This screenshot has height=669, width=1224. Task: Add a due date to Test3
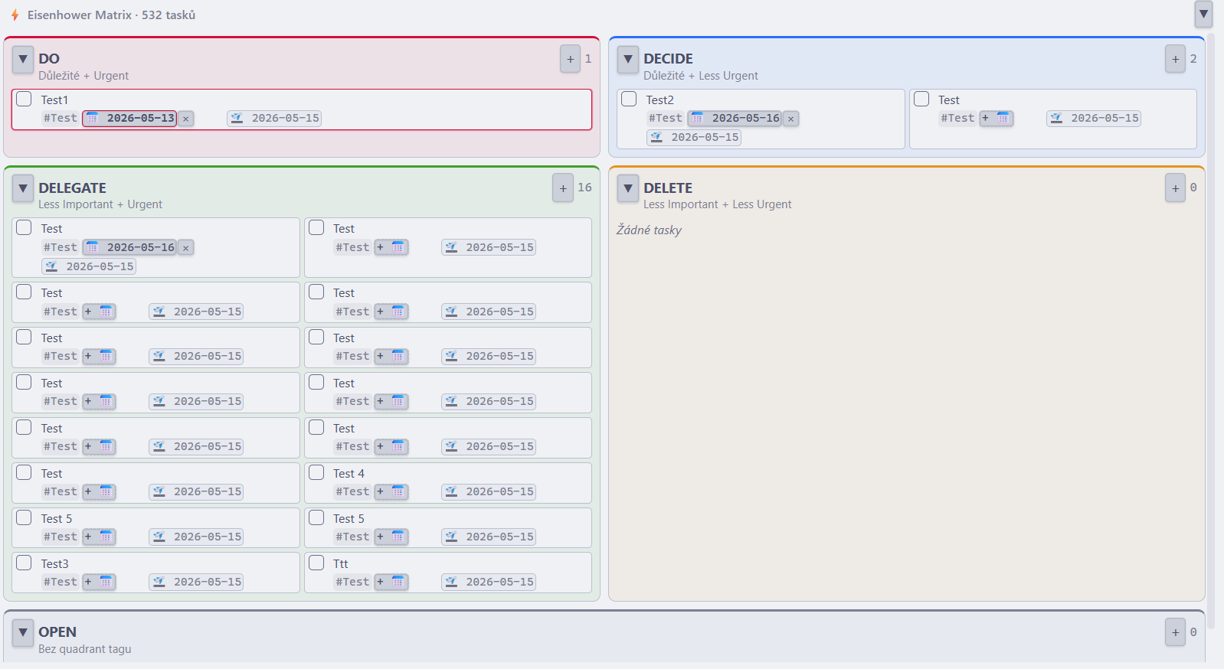(x=99, y=582)
